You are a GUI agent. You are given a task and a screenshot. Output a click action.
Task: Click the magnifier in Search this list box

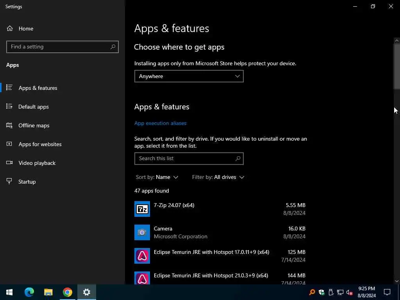point(238,159)
